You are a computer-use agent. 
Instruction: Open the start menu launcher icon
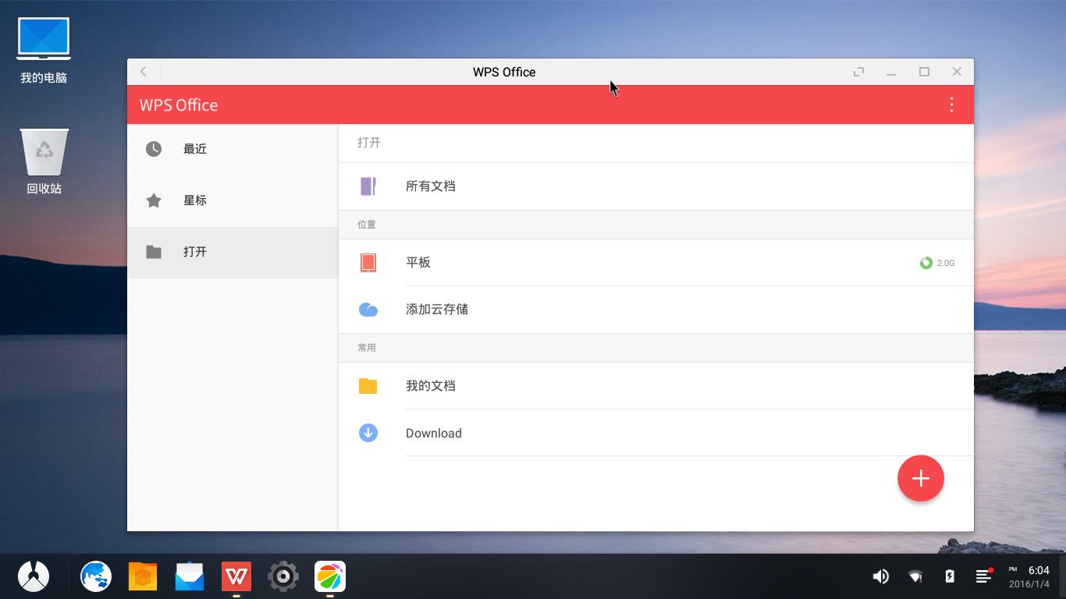click(x=34, y=576)
